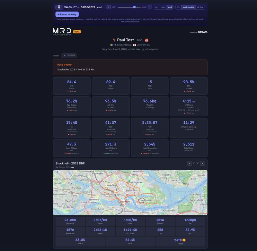This screenshot has width=257, height=251.
Task: Click the 5:00/km GAP stat
Action: point(130,222)
